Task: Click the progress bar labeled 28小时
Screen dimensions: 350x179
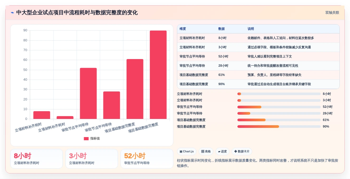Action: coord(279,113)
